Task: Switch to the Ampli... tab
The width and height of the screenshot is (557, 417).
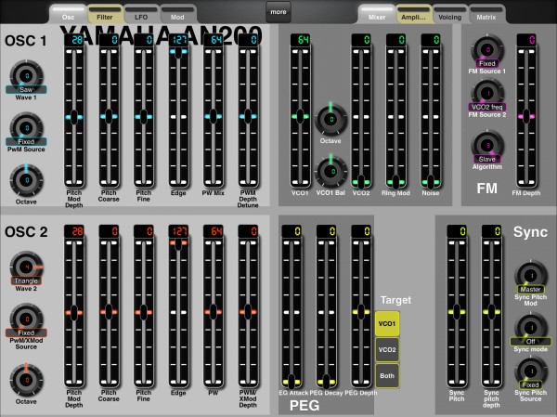Action: click(413, 14)
